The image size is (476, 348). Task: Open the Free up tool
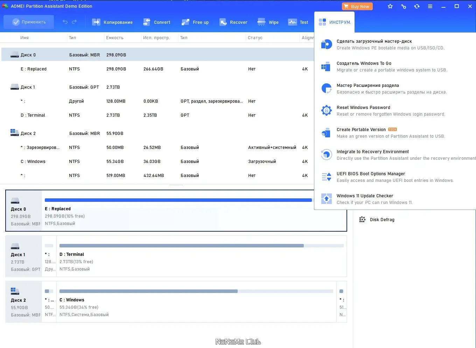[x=195, y=22]
